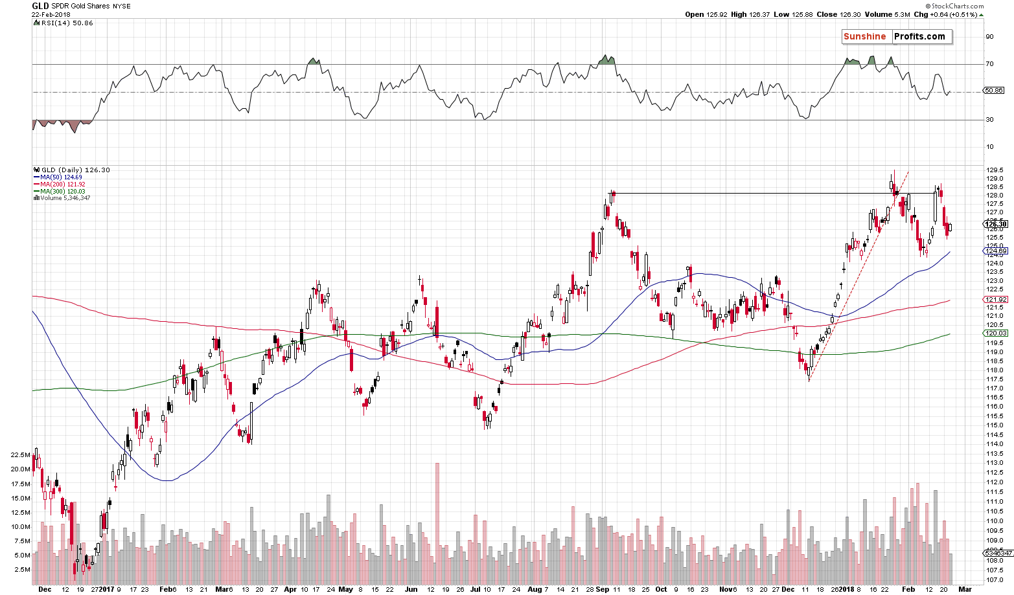Image resolution: width=1014 pixels, height=595 pixels.
Task: Click the red 121.92 moving average tag
Action: pyautogui.click(x=995, y=299)
